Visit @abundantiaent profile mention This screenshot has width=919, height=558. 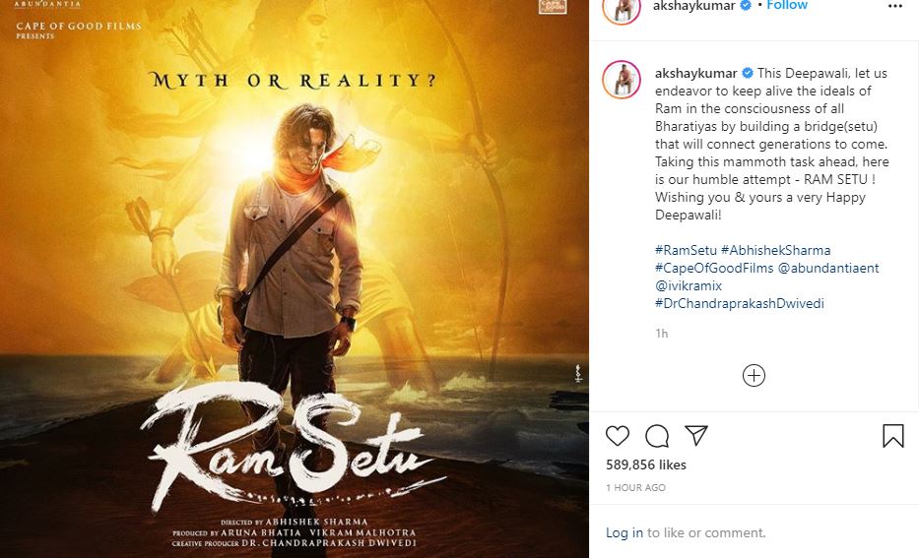tap(828, 268)
